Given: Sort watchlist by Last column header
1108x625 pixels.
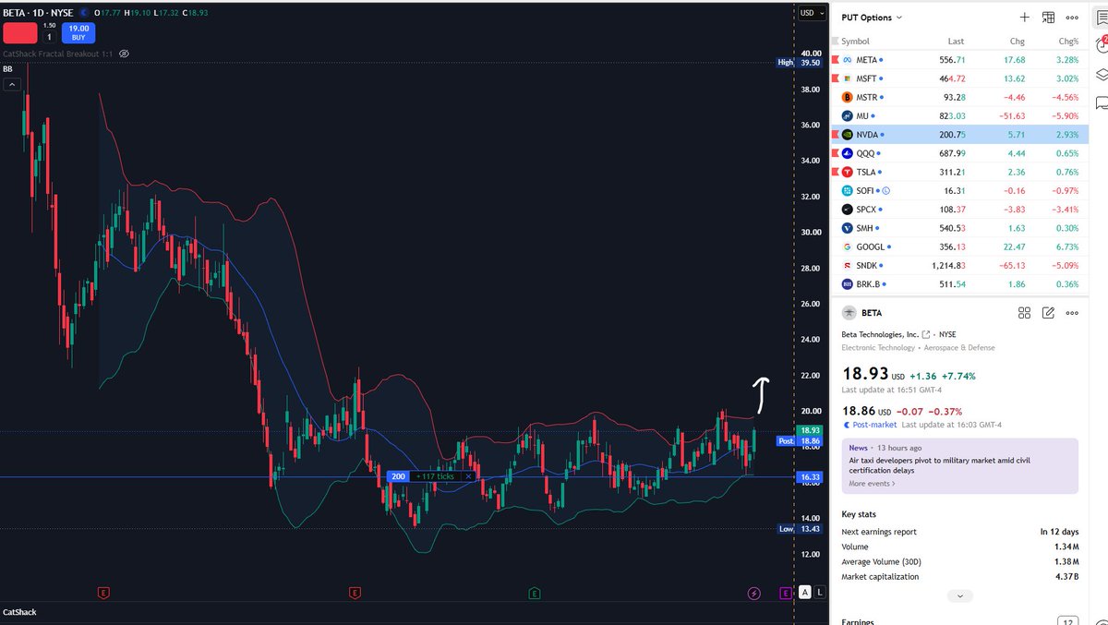Looking at the screenshot, I should [956, 42].
